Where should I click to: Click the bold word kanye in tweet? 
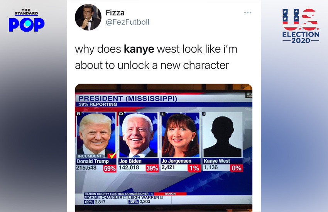click(x=139, y=49)
